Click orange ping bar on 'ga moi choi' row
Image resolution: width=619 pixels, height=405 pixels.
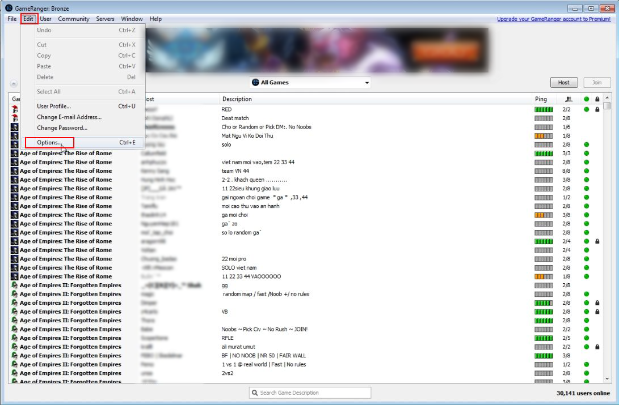[544, 215]
